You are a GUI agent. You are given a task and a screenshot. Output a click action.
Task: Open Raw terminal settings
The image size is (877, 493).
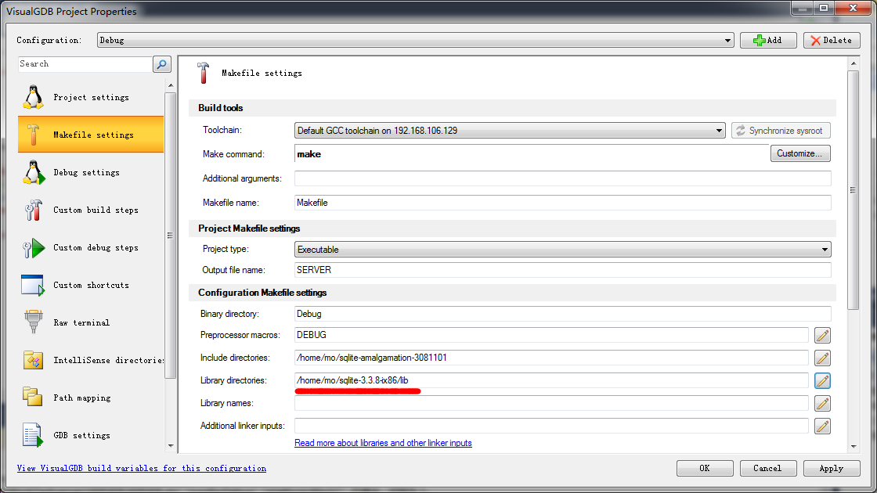click(x=91, y=322)
